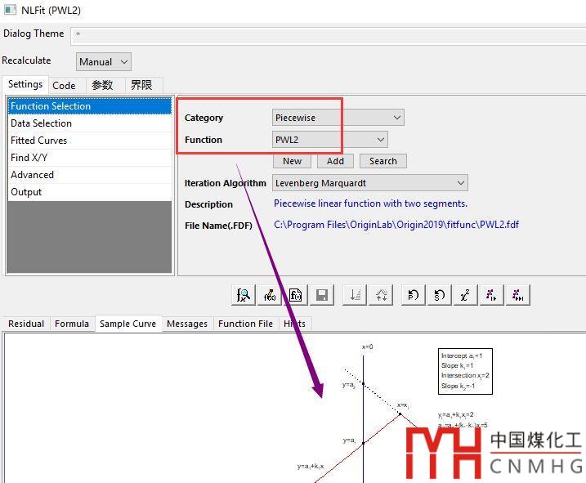586x483 pixels.
Task: Click the NLFit window title icon
Action: [10, 10]
